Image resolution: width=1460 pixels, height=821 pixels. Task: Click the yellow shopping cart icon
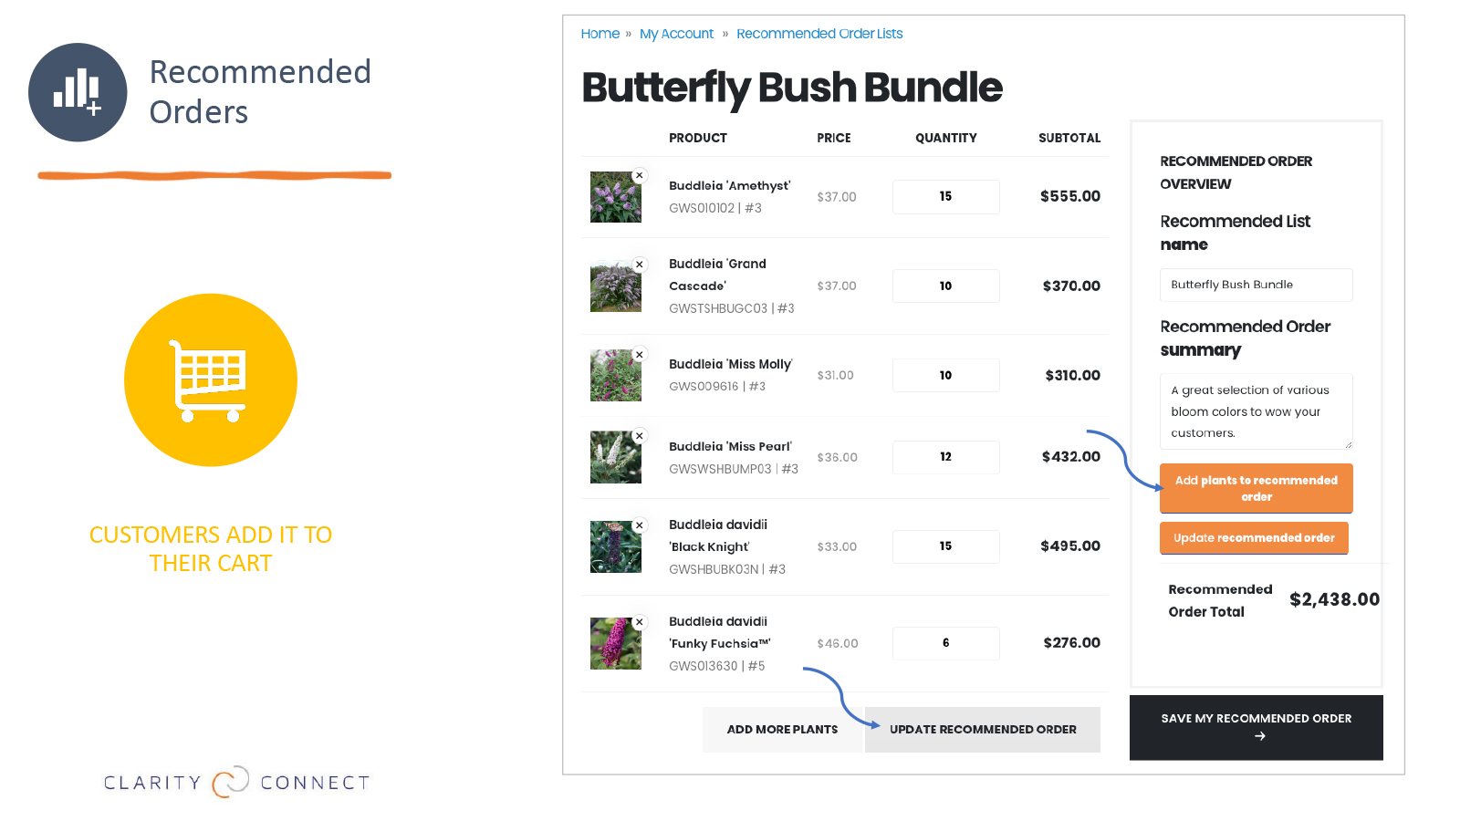pos(211,379)
